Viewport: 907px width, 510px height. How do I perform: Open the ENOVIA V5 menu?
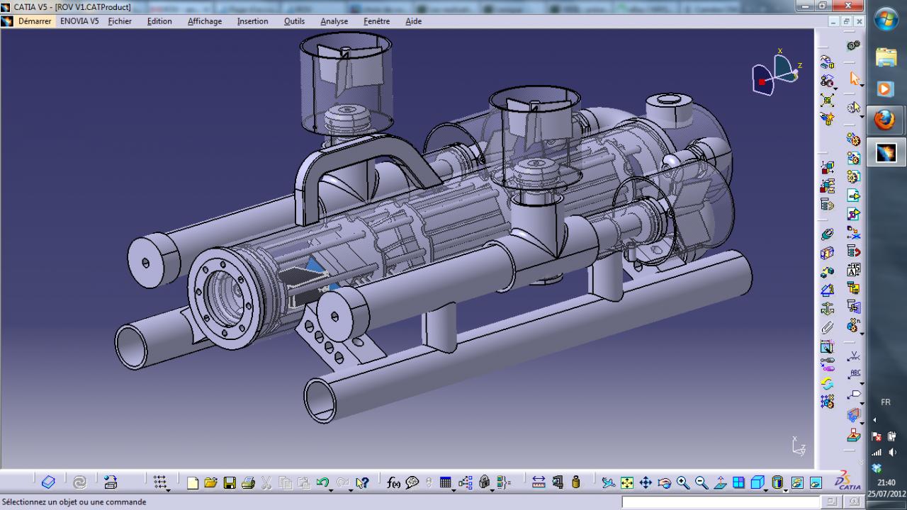79,21
